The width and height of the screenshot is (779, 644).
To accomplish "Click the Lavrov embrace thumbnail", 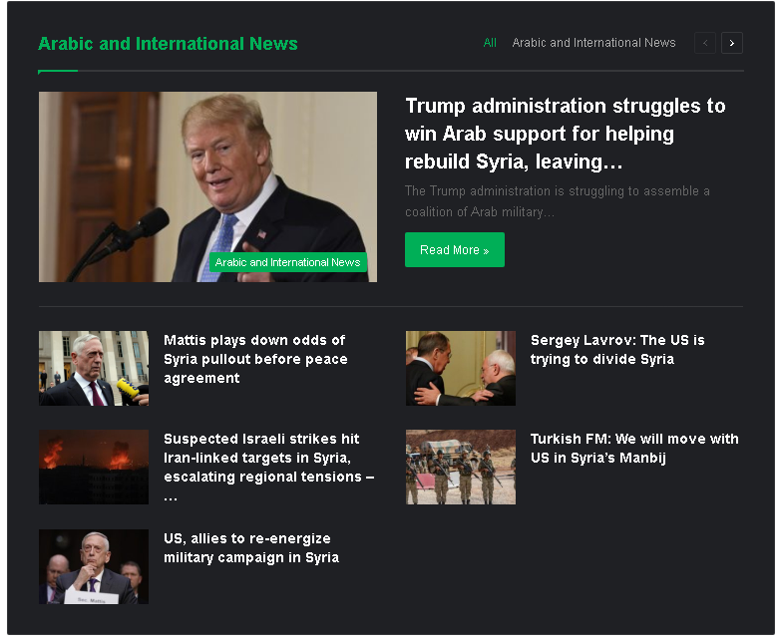I will pos(461,369).
